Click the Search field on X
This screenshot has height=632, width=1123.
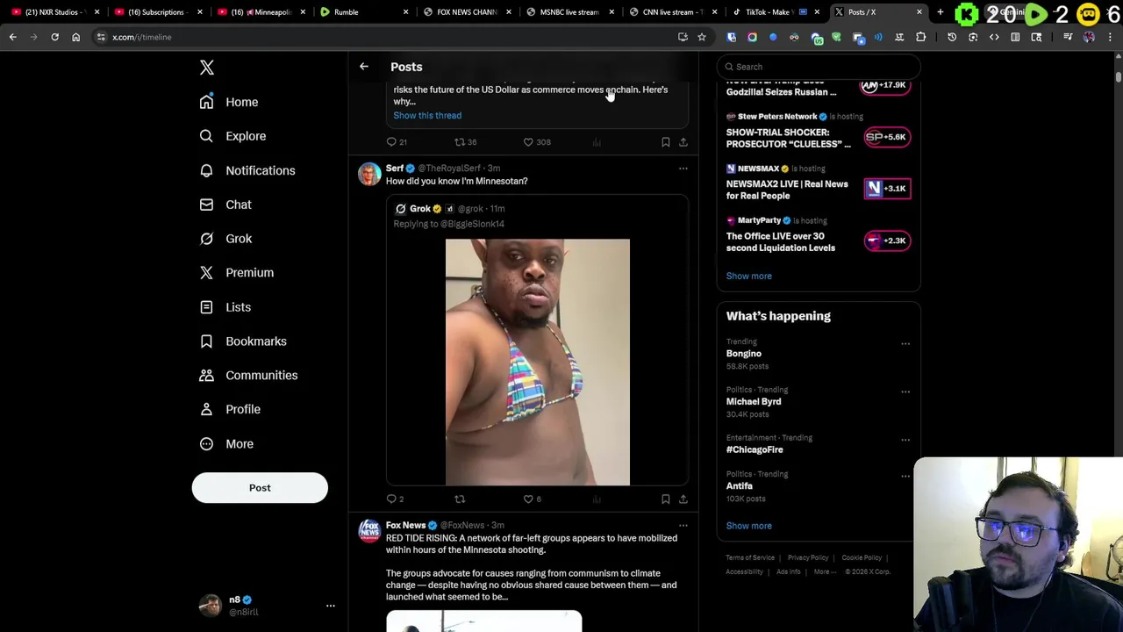819,67
